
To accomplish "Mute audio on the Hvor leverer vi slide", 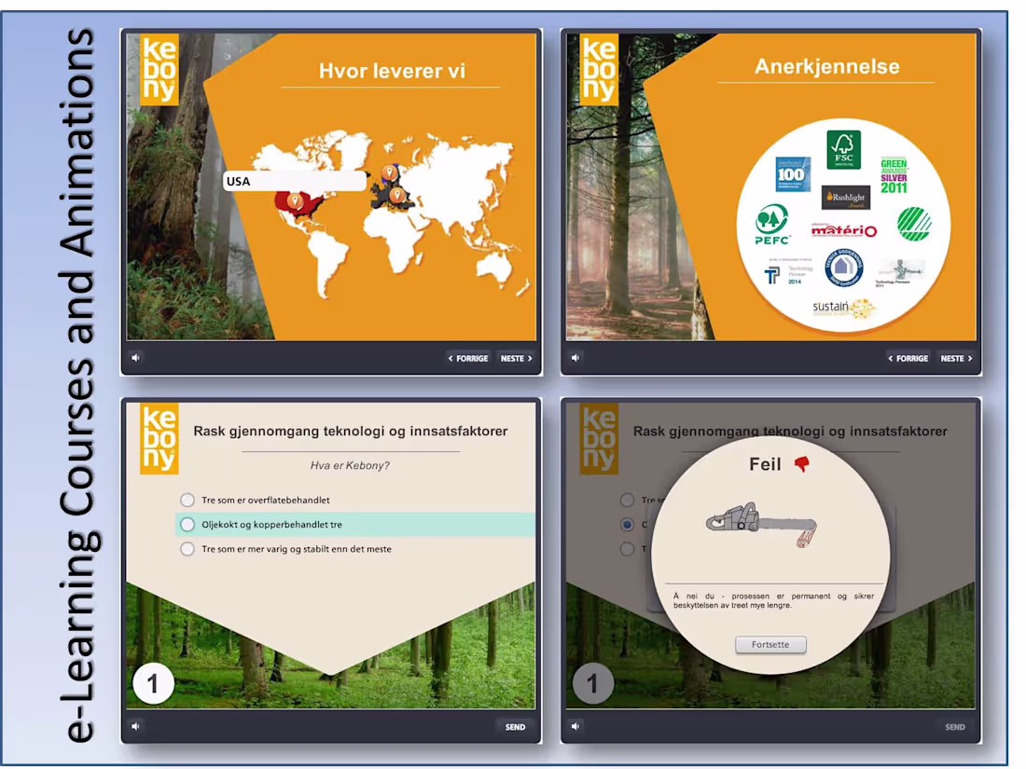I will (135, 358).
